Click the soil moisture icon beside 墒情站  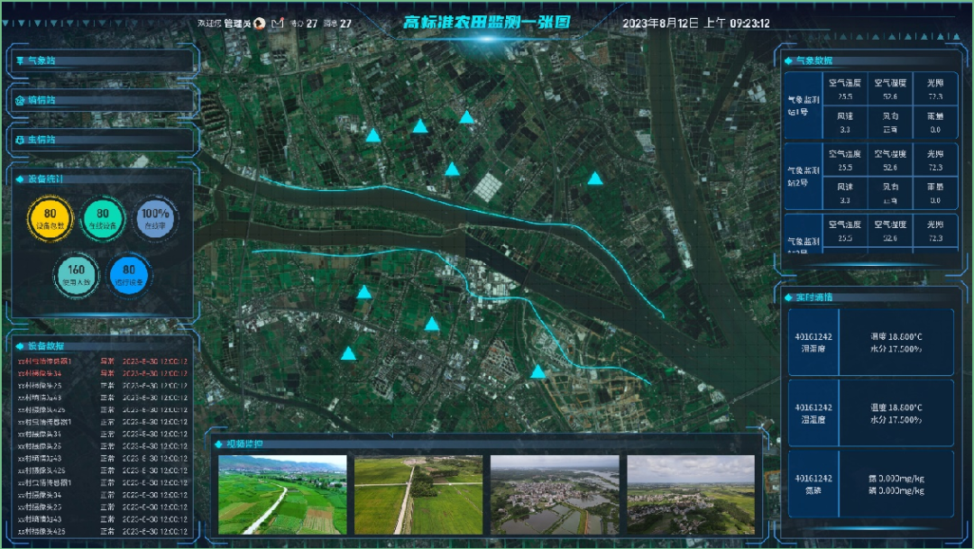point(21,100)
